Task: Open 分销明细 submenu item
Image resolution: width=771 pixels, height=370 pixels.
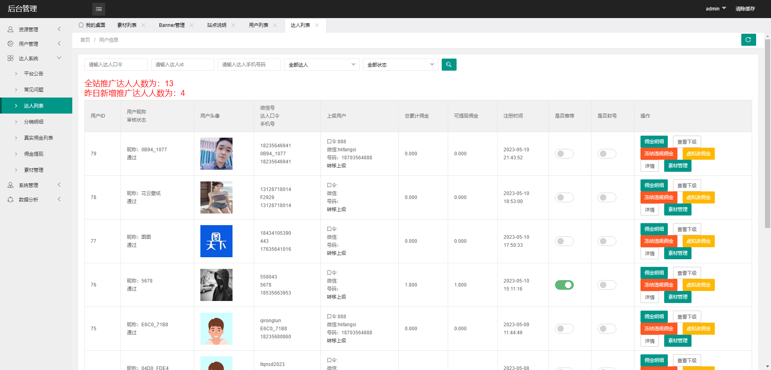Action: point(36,122)
